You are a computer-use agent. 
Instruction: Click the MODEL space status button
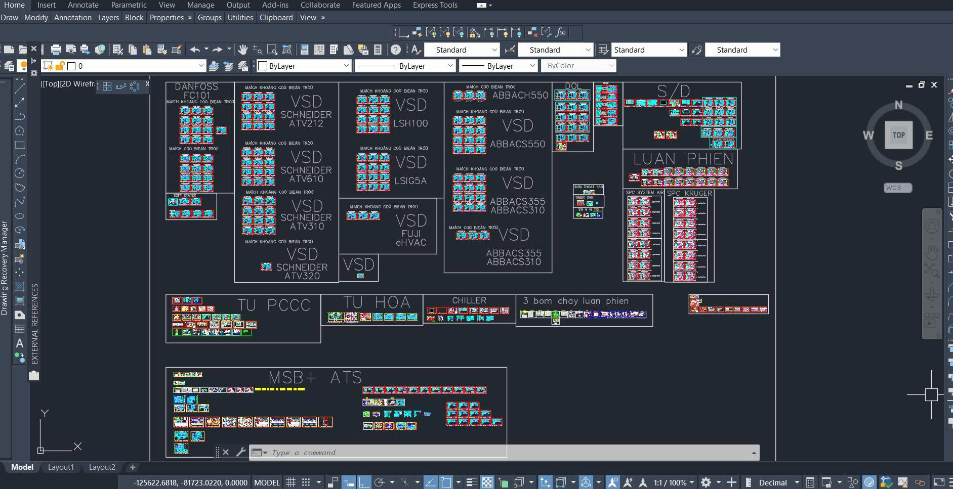click(x=267, y=482)
